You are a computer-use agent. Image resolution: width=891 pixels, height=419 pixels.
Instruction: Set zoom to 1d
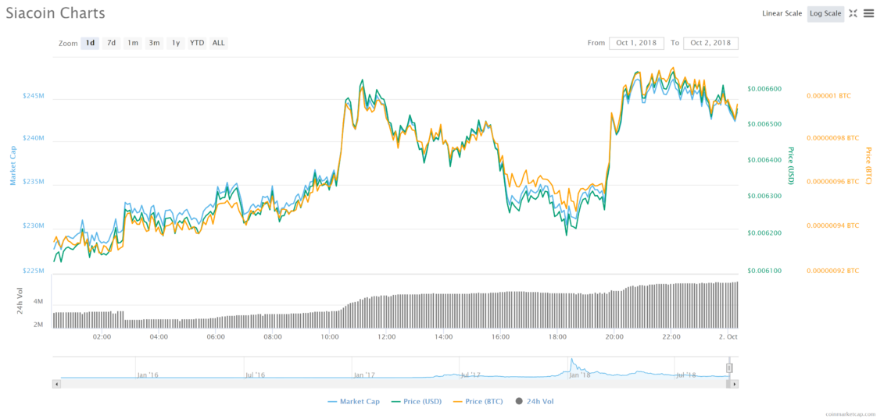[x=90, y=43]
